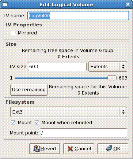Viewport: 133px width, 159px height.
Task: Open the Extents unit dropdown
Action: [x=108, y=67]
